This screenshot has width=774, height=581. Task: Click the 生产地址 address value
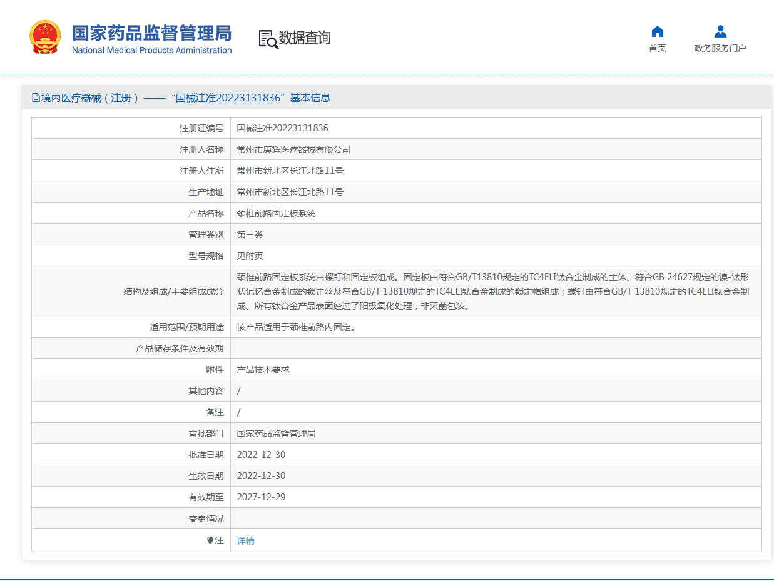[290, 192]
